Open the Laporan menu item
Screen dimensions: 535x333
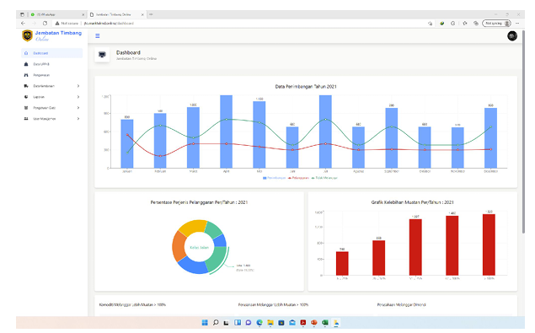coord(52,97)
